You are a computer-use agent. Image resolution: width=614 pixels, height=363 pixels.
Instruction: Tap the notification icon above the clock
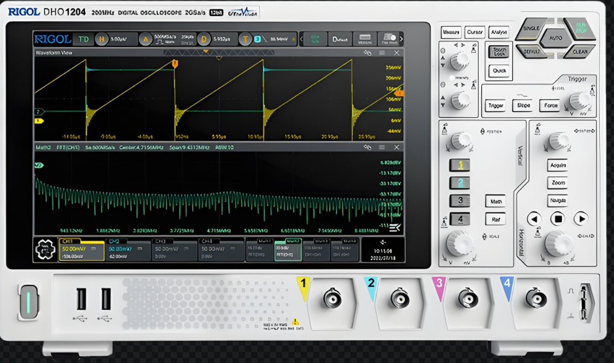coord(383,243)
